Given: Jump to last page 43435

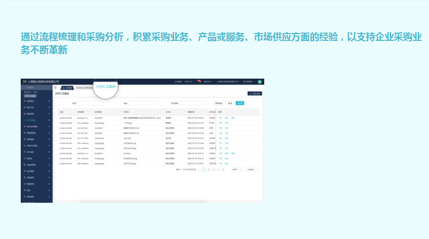Looking at the screenshot, I should pyautogui.click(x=235, y=170).
